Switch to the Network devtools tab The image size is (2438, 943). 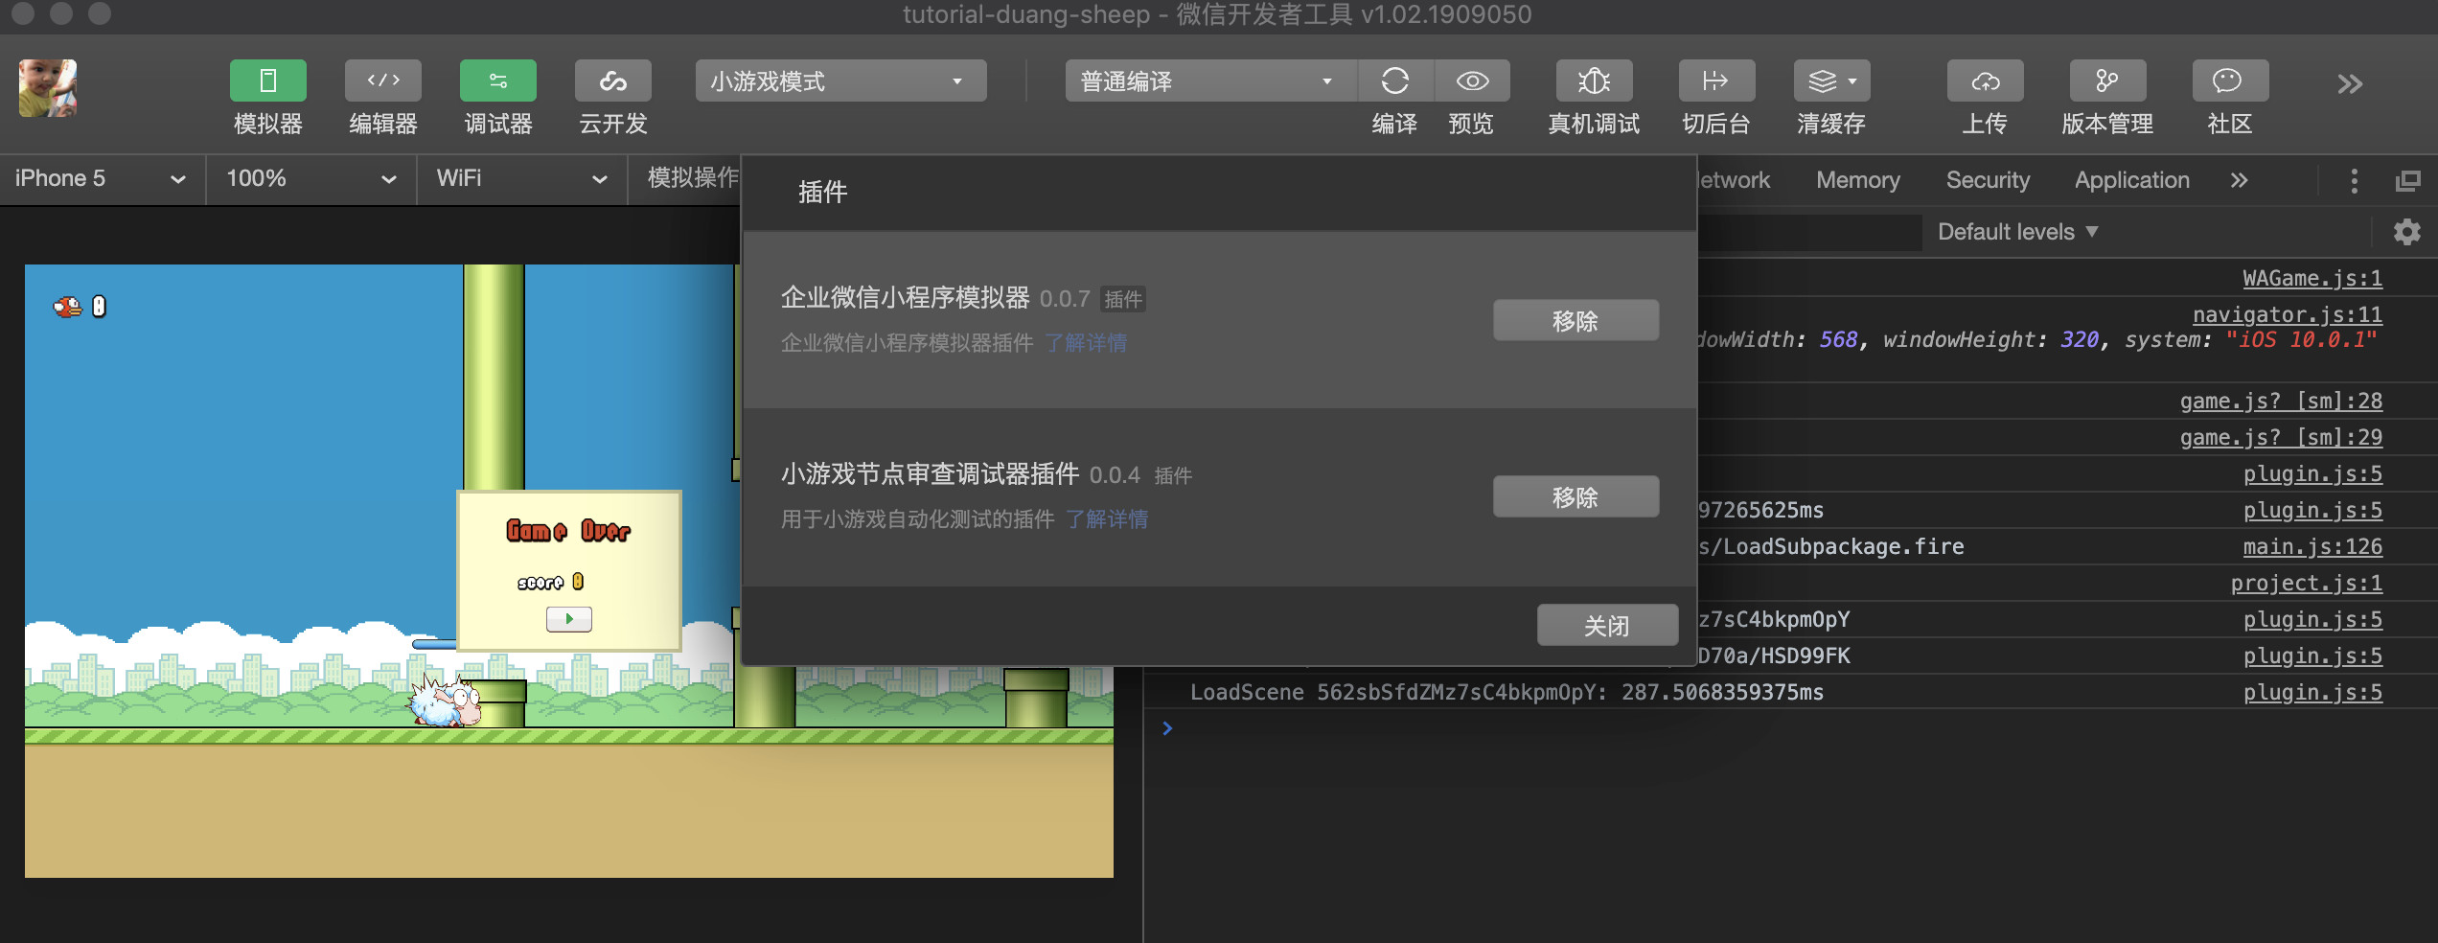(1734, 180)
